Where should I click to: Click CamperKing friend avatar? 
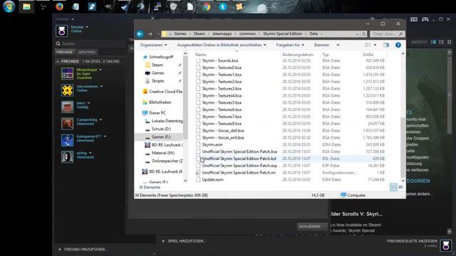[67, 124]
